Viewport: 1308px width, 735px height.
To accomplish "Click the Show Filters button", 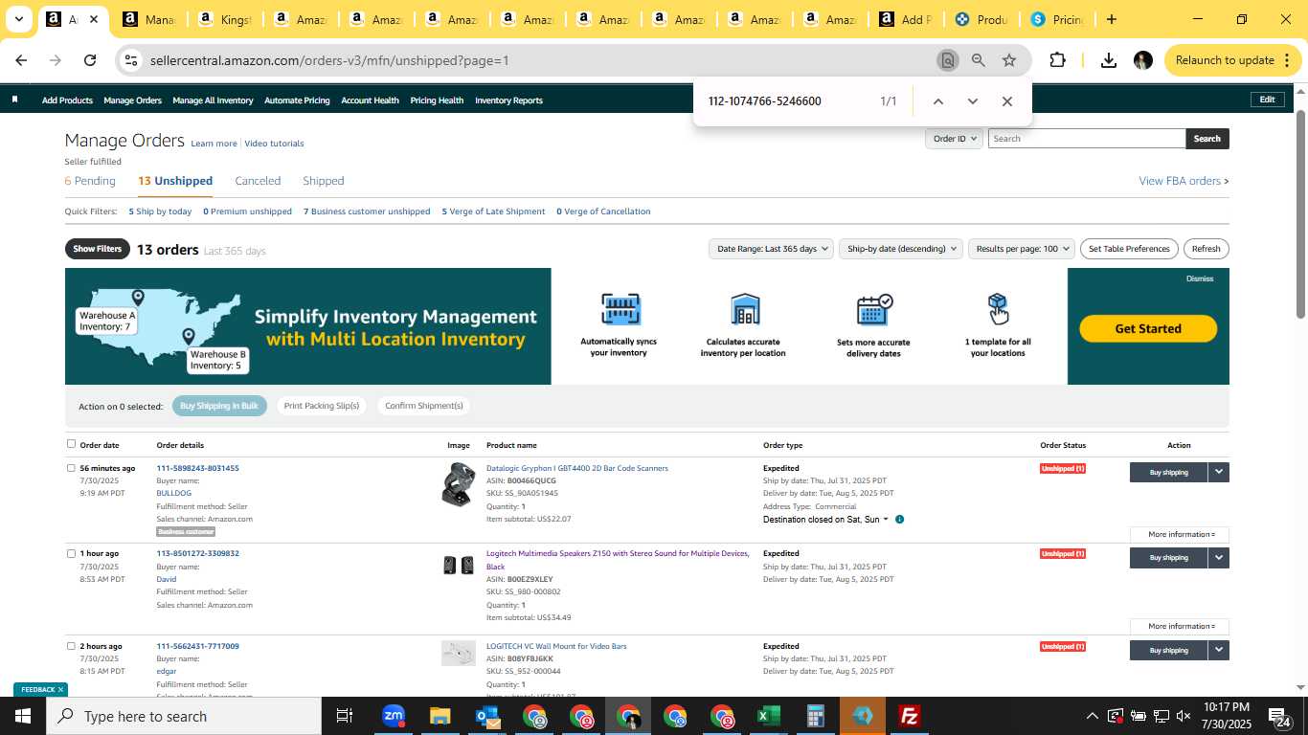I will tap(98, 249).
